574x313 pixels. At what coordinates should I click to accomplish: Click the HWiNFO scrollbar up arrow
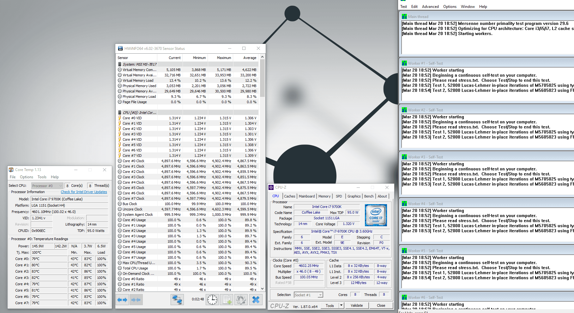point(262,57)
